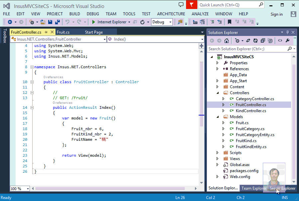Collapse the Models folder node
The image size is (299, 201).
click(x=218, y=117)
